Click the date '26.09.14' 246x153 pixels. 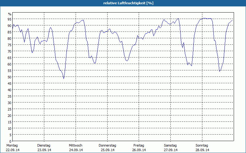click(139, 150)
